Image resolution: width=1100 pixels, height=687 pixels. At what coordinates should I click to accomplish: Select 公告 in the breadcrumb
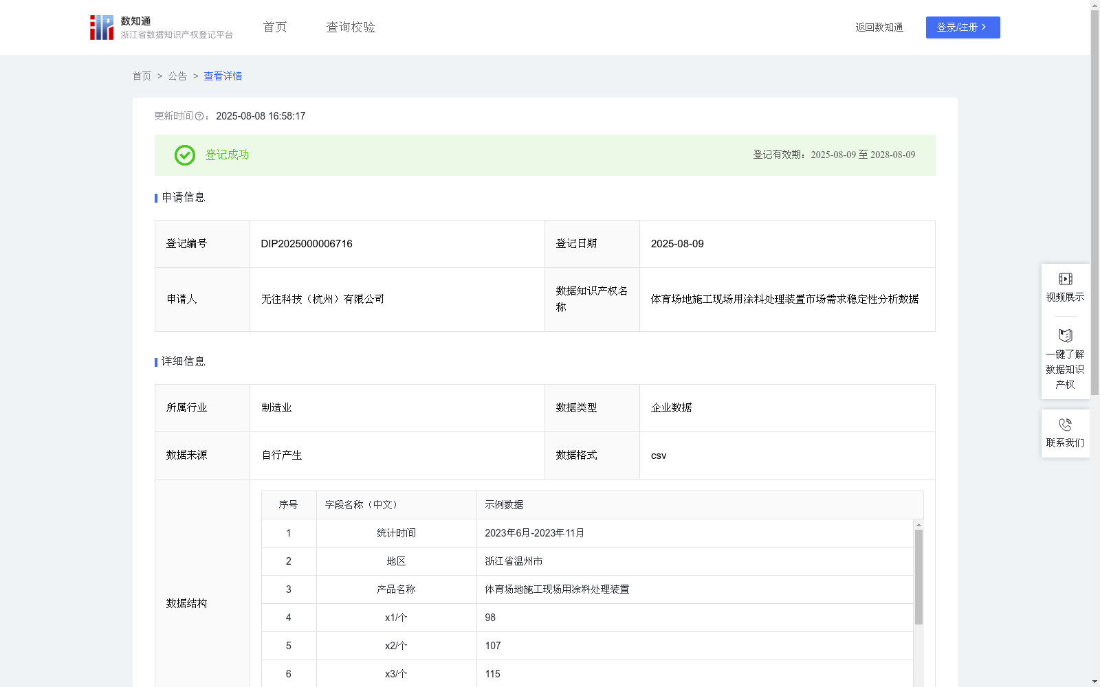click(x=177, y=76)
